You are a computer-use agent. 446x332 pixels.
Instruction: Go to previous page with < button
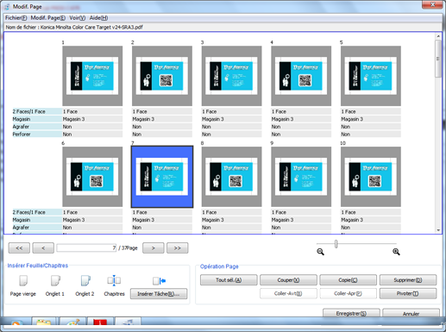tap(43, 247)
